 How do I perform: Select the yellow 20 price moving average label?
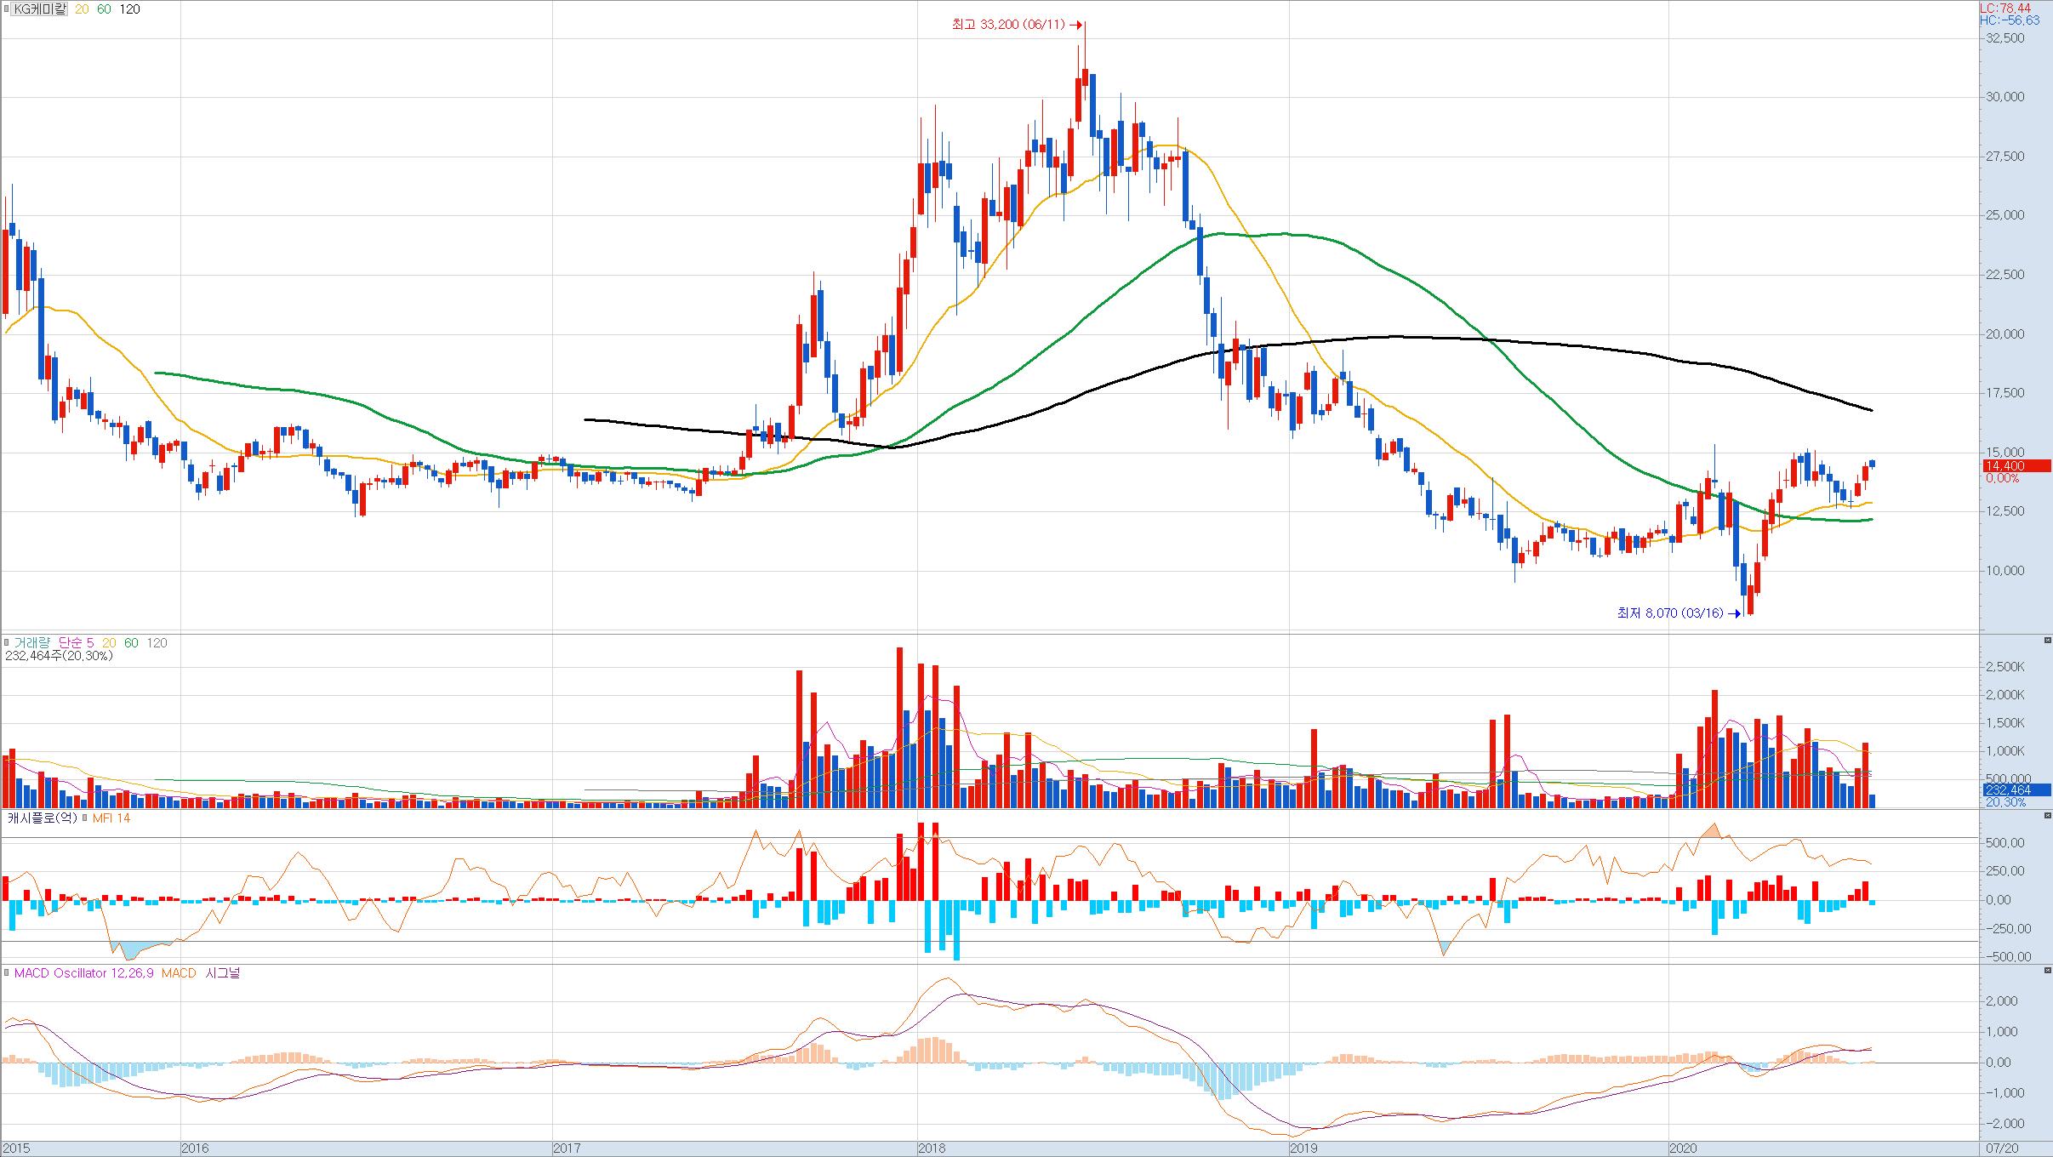pos(82,9)
